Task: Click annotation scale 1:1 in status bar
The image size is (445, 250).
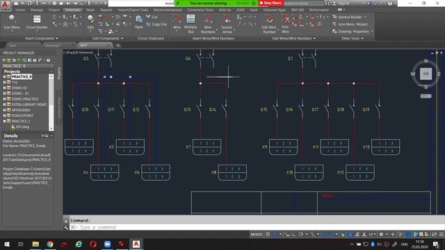Action: click(372, 235)
